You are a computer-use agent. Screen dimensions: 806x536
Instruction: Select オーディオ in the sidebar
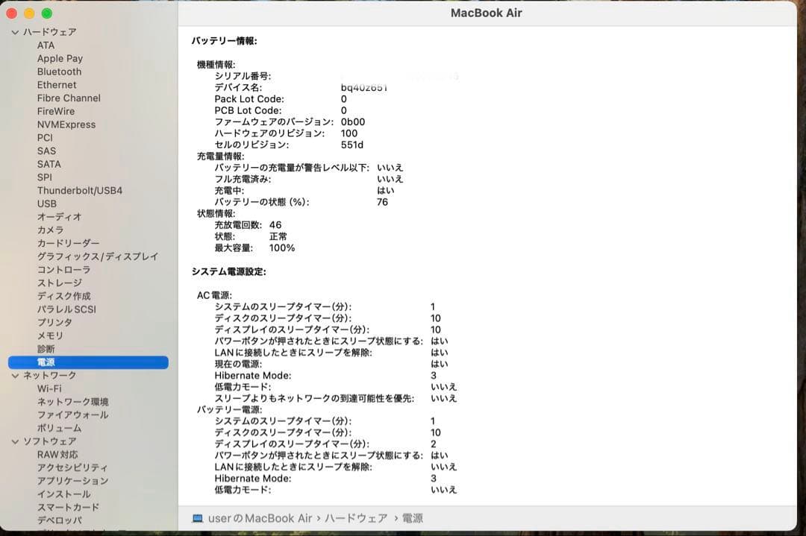[59, 217]
